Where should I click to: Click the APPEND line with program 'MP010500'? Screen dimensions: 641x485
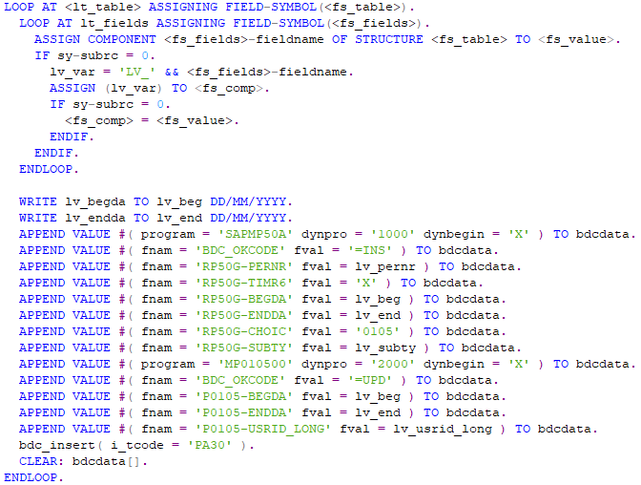[327, 365]
